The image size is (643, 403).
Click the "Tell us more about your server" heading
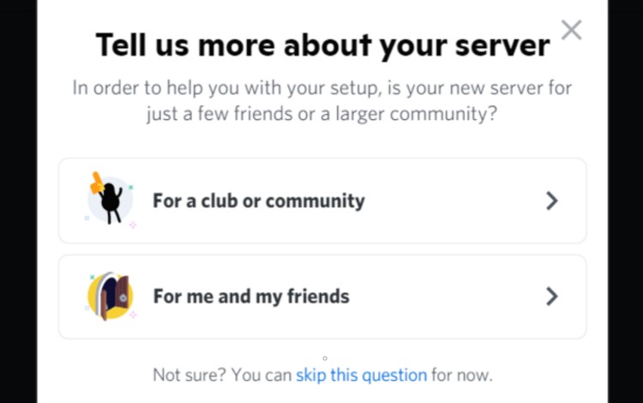321,44
